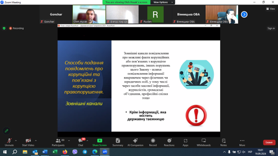The height and width of the screenshot is (156, 278).
Task: Launch AI Companion
Action: [x=135, y=142]
